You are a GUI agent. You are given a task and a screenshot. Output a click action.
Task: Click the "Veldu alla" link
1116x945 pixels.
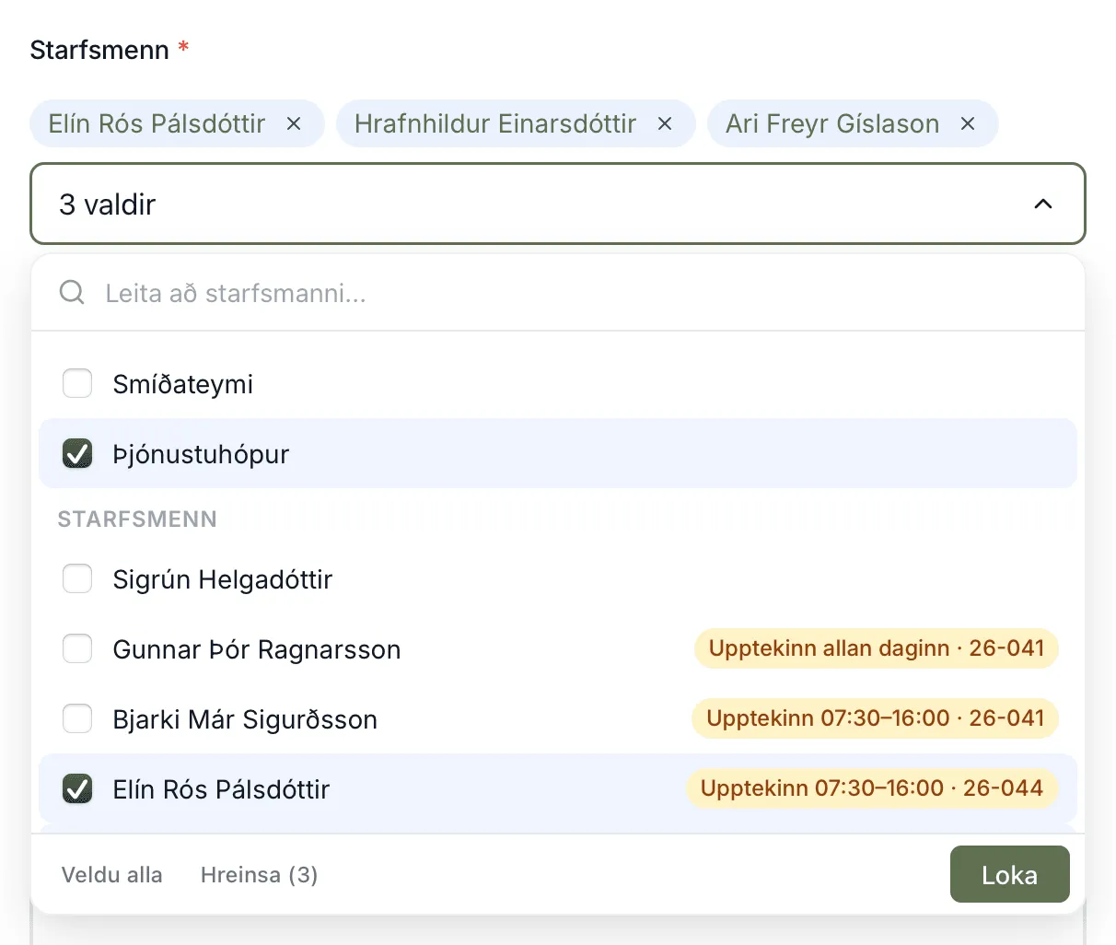(111, 875)
